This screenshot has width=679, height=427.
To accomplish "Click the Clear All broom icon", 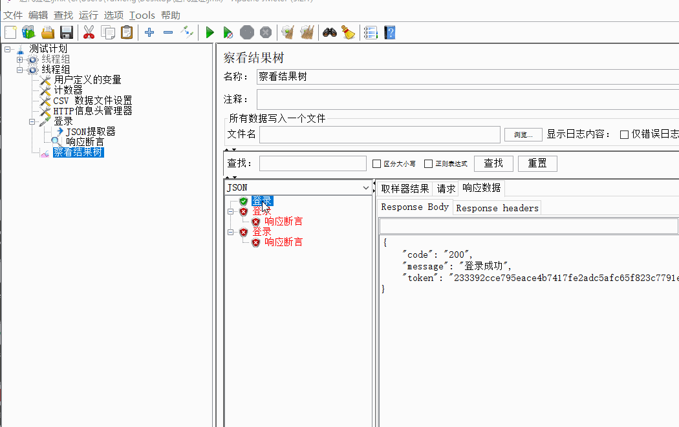I will 349,32.
